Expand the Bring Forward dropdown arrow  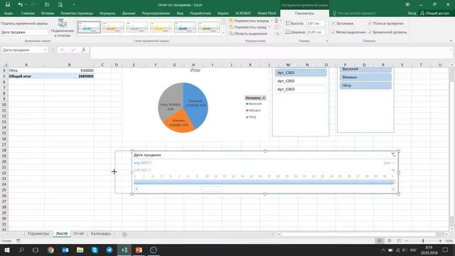coord(272,21)
